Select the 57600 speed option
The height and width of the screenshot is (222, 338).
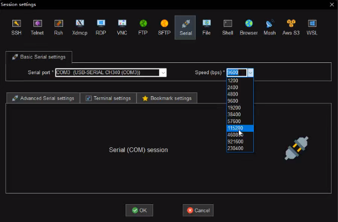click(x=240, y=121)
